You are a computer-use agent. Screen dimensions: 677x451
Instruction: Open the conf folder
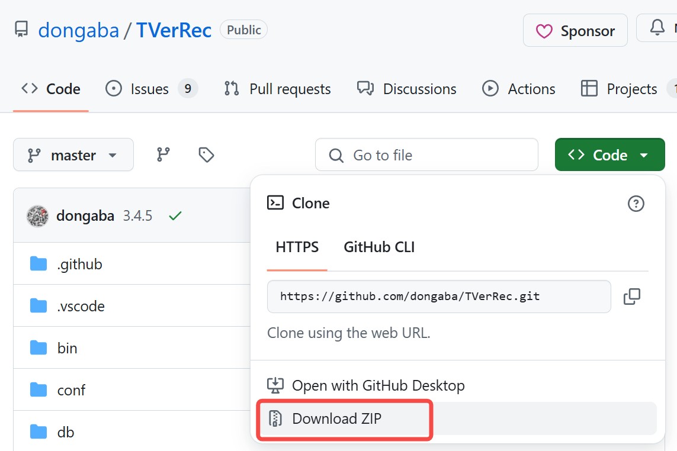[71, 390]
